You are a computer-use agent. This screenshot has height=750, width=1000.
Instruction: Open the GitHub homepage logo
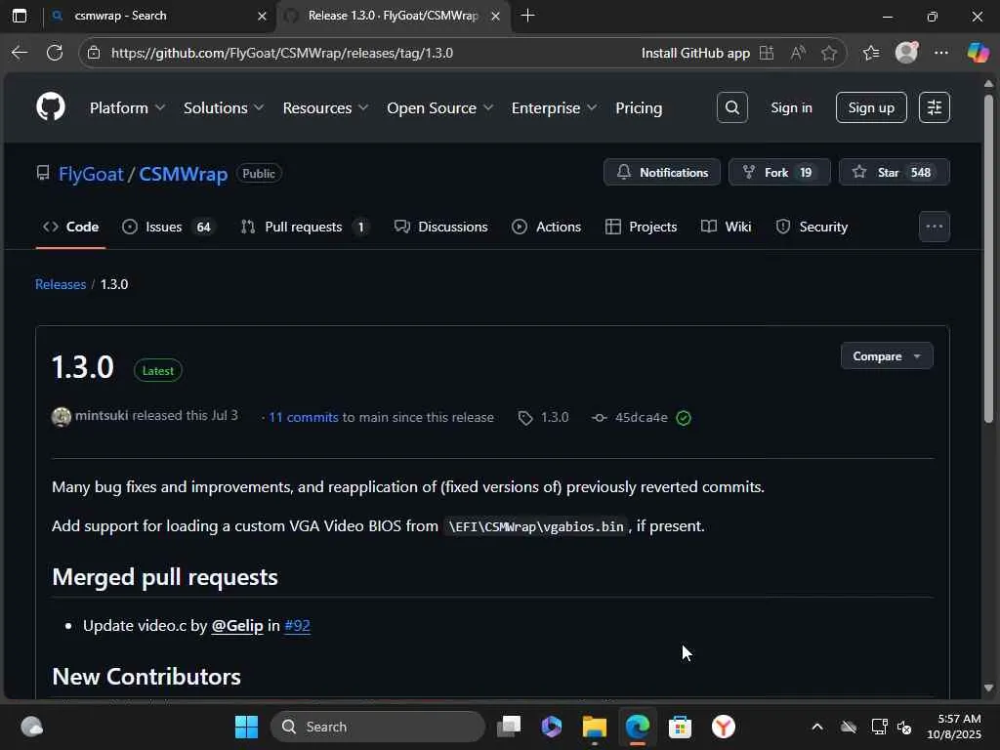51,107
